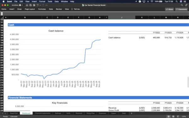Open the Data ribbon tab
This screenshot has height=118, width=189.
51,9
